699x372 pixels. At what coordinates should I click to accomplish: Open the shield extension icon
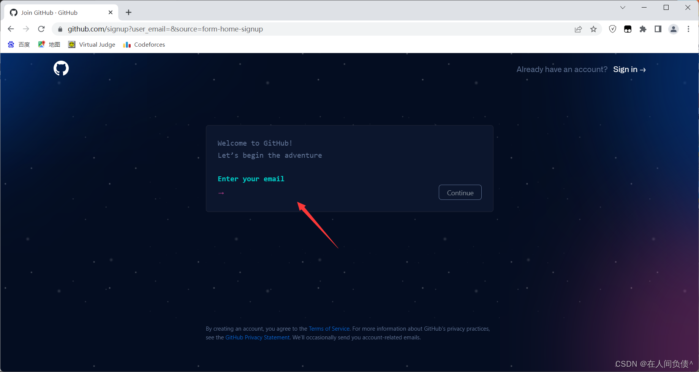pyautogui.click(x=612, y=29)
